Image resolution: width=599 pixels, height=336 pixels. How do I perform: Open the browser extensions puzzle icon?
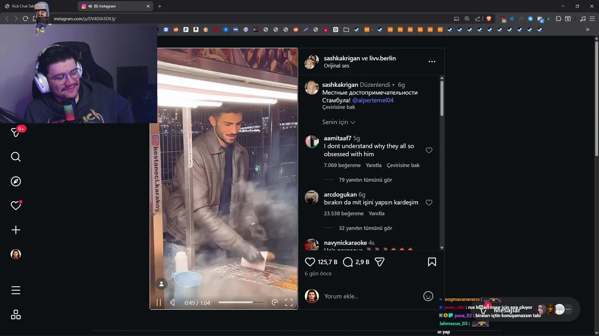pos(558,19)
